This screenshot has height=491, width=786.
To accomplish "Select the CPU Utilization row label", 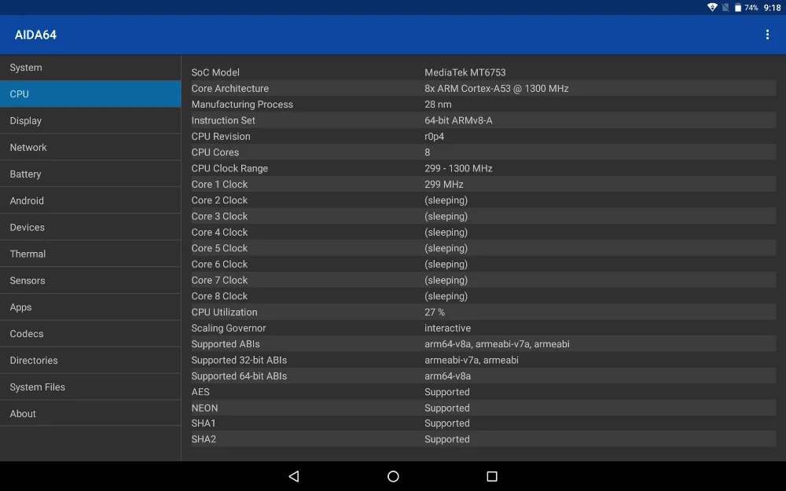I will (x=224, y=312).
